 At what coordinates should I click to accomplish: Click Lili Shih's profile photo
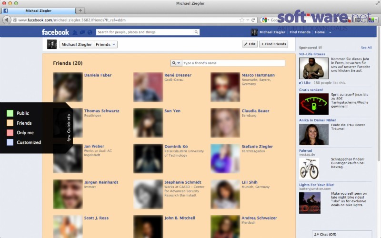pos(225,194)
